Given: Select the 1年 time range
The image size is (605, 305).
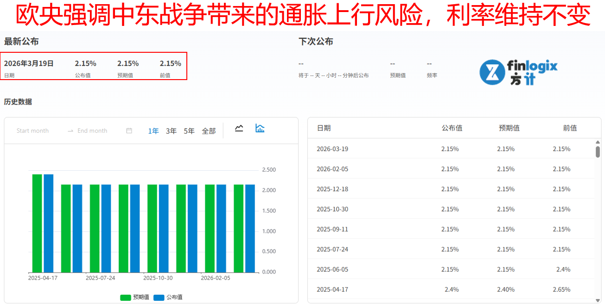Looking at the screenshot, I should pos(153,131).
